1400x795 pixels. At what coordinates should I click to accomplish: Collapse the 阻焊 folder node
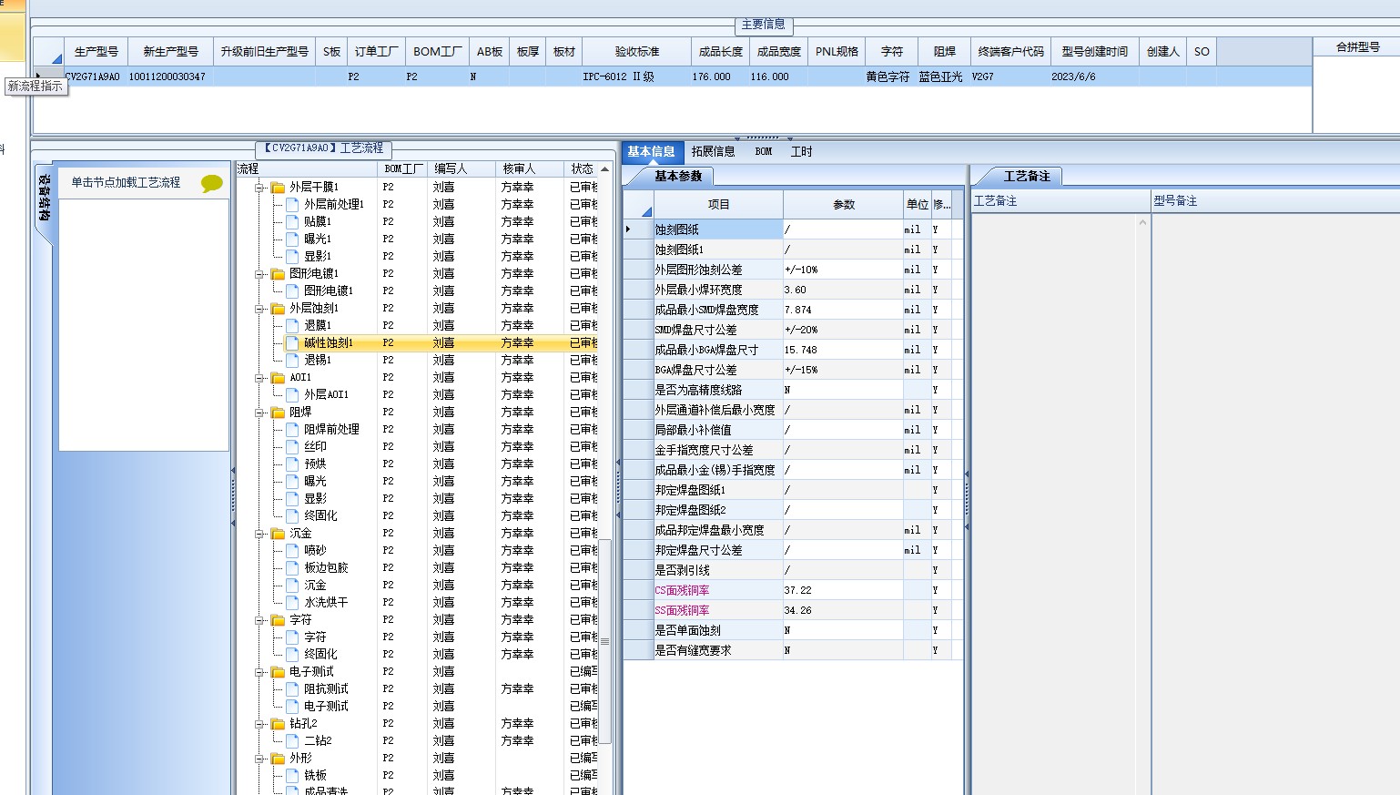point(260,412)
